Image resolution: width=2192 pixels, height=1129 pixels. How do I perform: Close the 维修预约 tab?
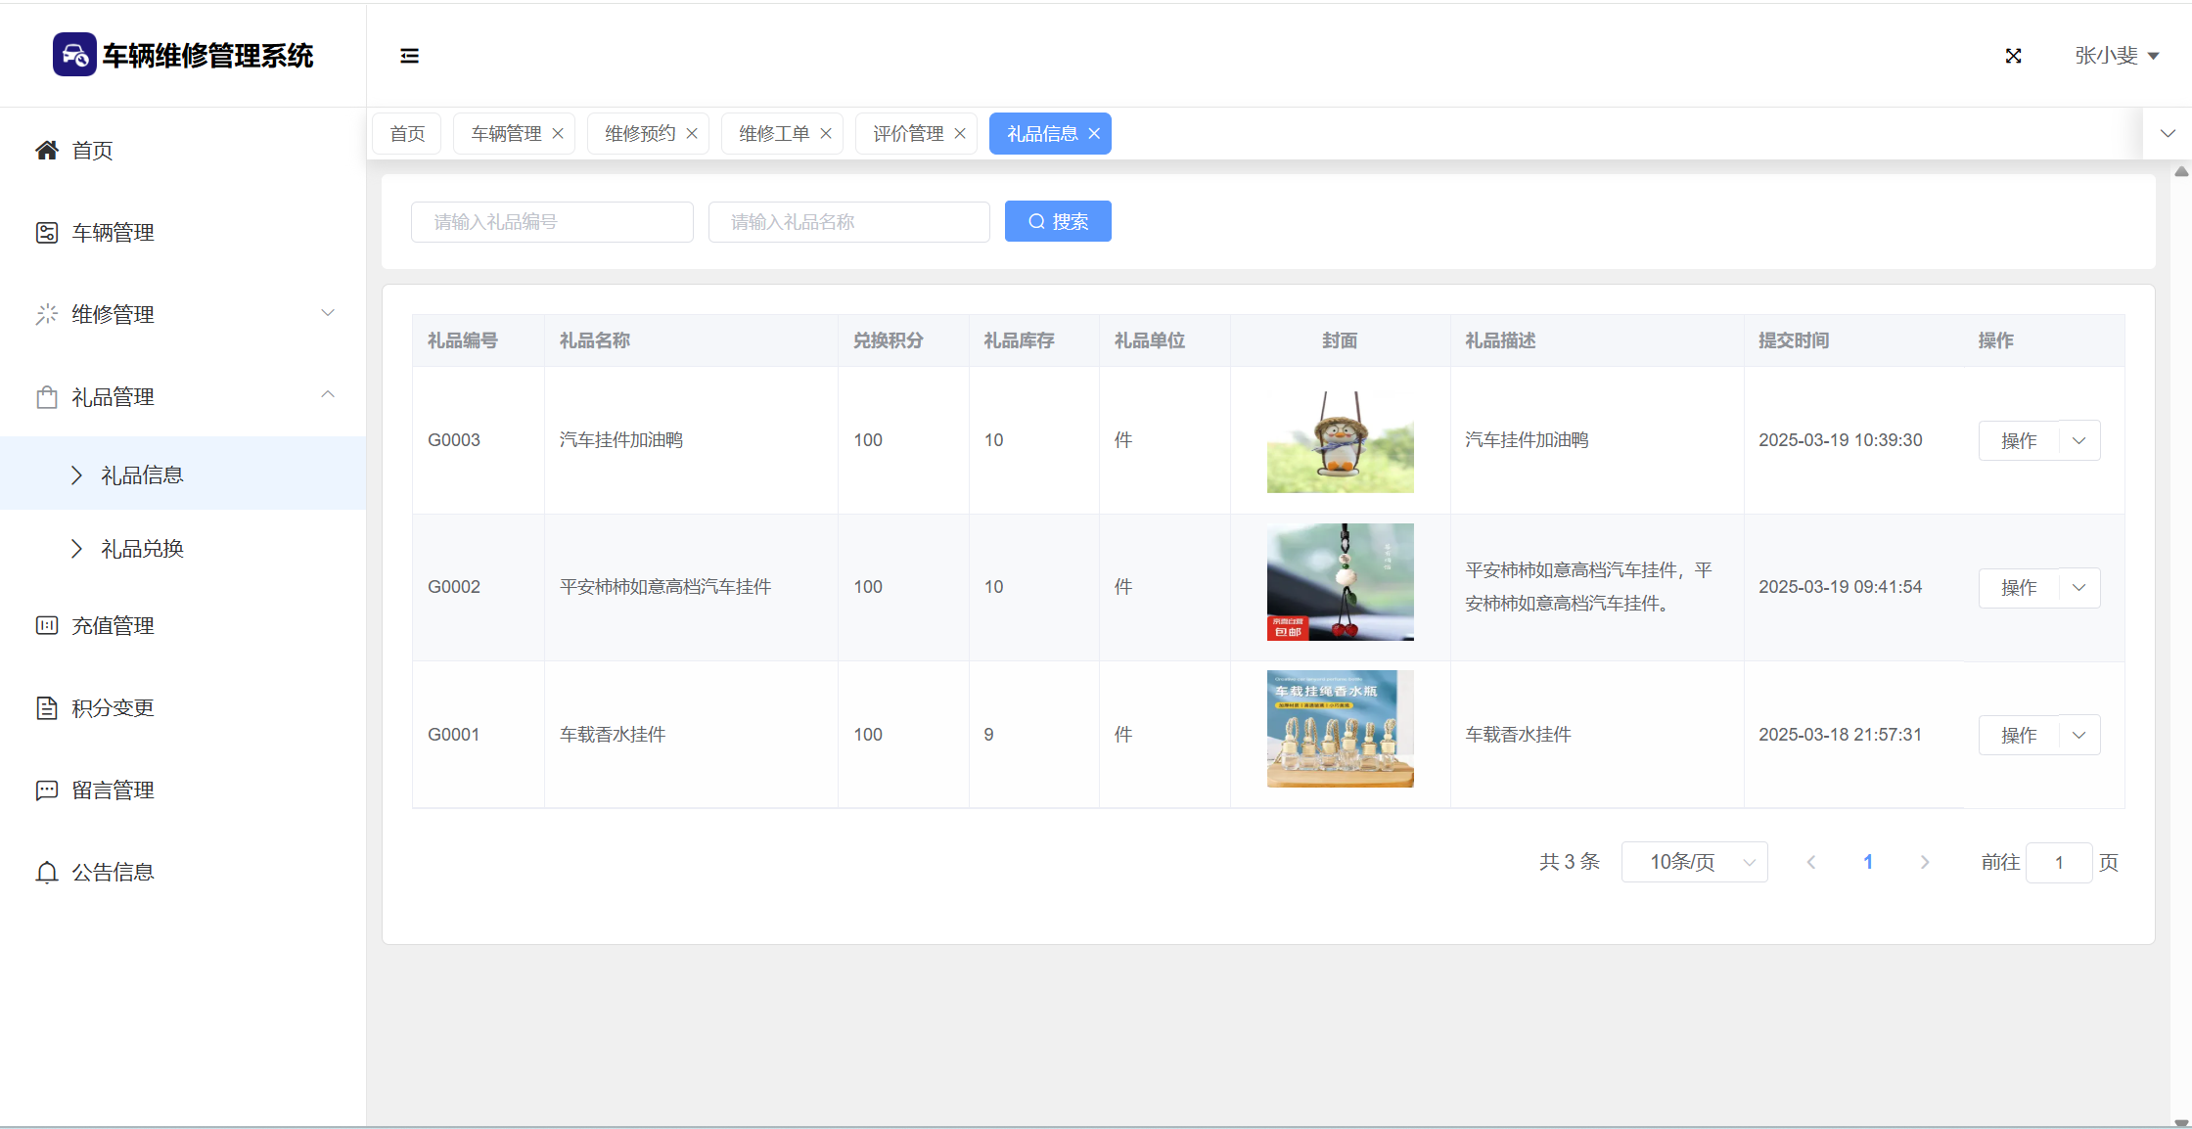pos(692,133)
